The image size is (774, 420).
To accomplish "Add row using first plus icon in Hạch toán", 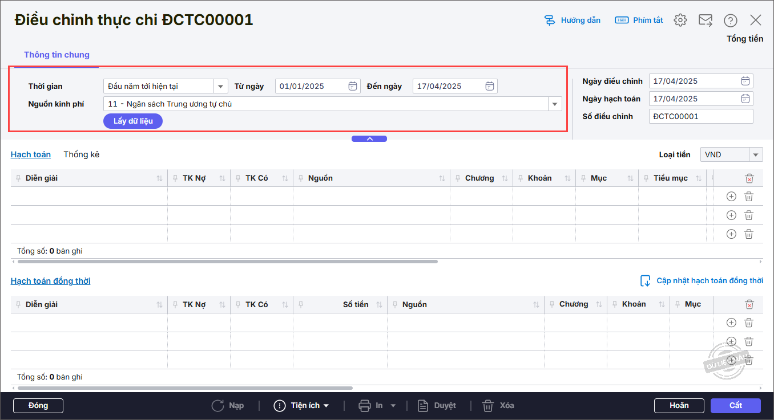I will tap(731, 197).
